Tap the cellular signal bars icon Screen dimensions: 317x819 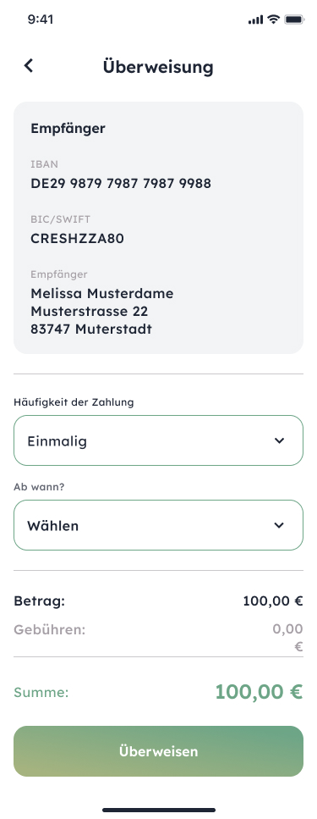(255, 19)
